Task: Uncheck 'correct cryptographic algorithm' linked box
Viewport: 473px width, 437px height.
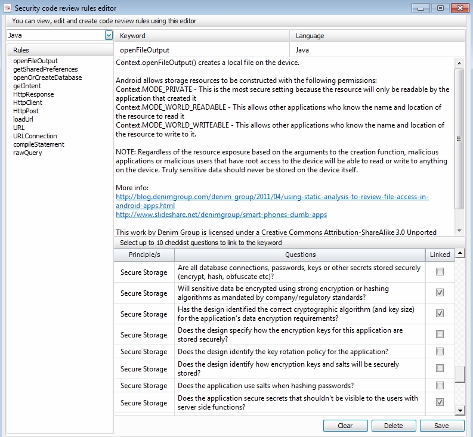Action: pos(440,314)
